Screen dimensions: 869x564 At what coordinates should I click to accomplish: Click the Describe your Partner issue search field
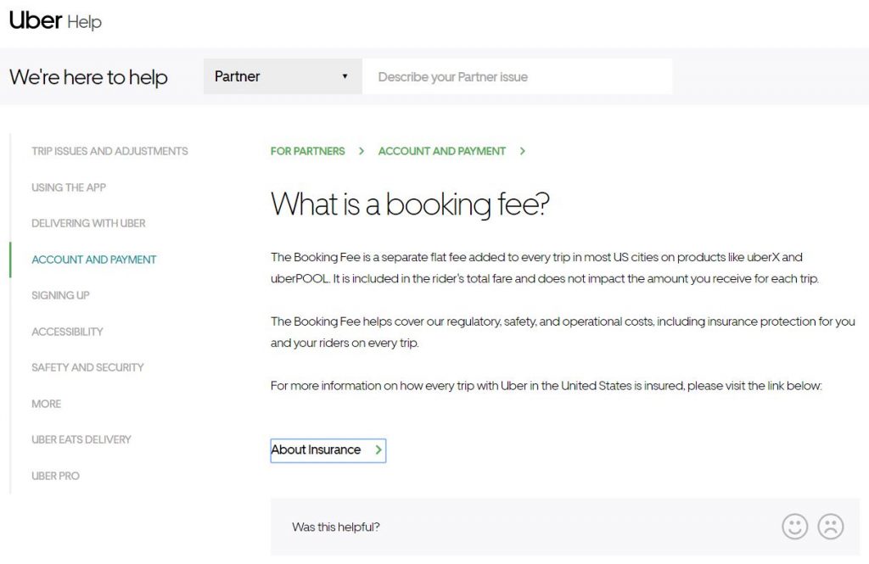[x=518, y=76]
